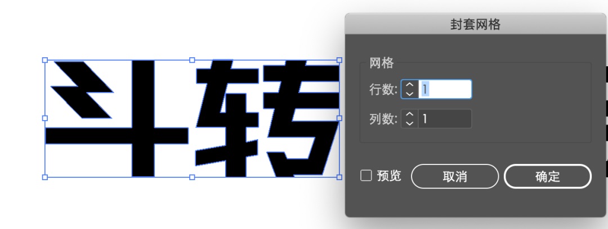Viewport: 608px width, 229px height.
Task: Select the top-right bounding box handle
Action: 339,60
